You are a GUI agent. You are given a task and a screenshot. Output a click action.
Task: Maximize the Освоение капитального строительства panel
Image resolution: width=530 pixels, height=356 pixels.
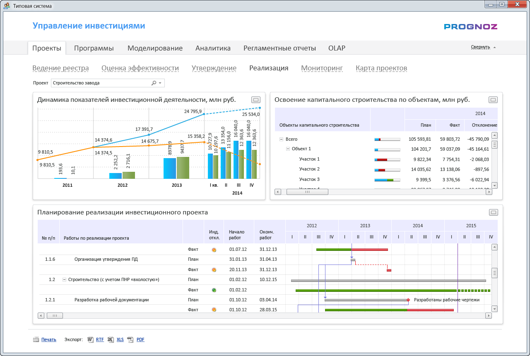click(493, 99)
